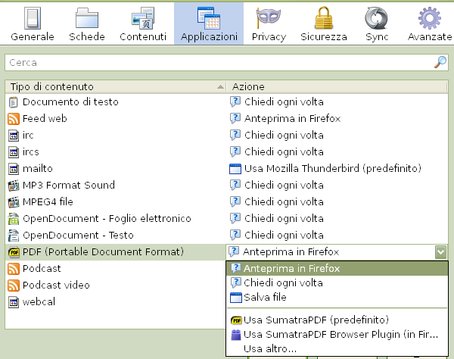Open the Contenuti preferences tab
This screenshot has height=359, width=454.
[143, 24]
